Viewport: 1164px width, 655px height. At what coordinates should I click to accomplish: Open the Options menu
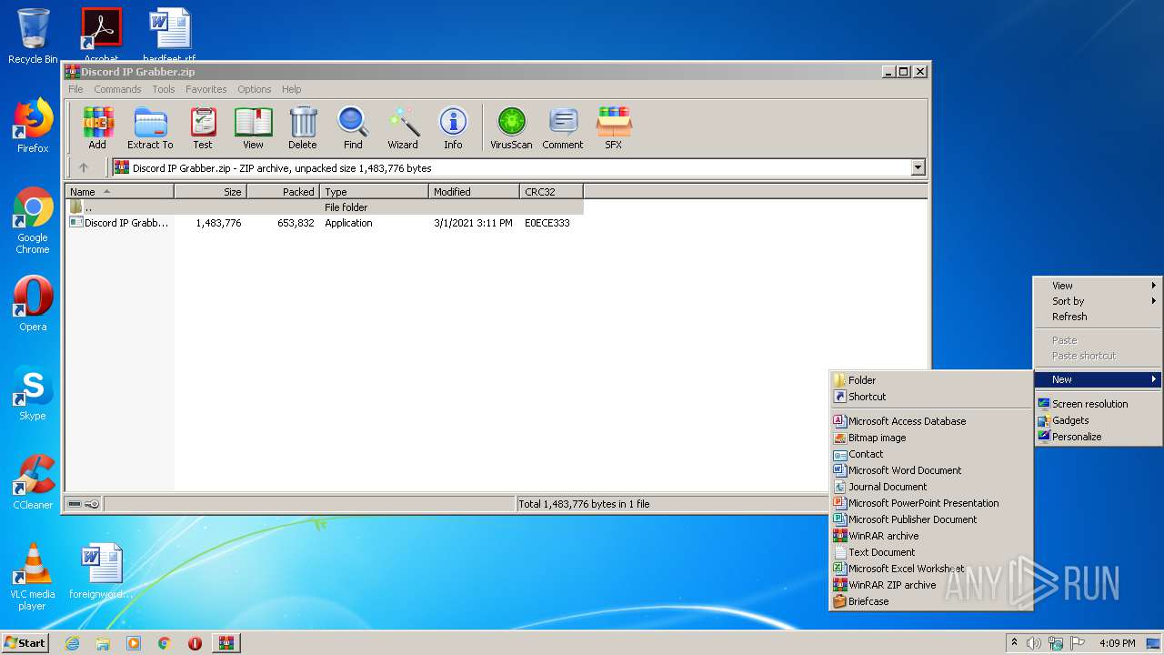tap(255, 89)
